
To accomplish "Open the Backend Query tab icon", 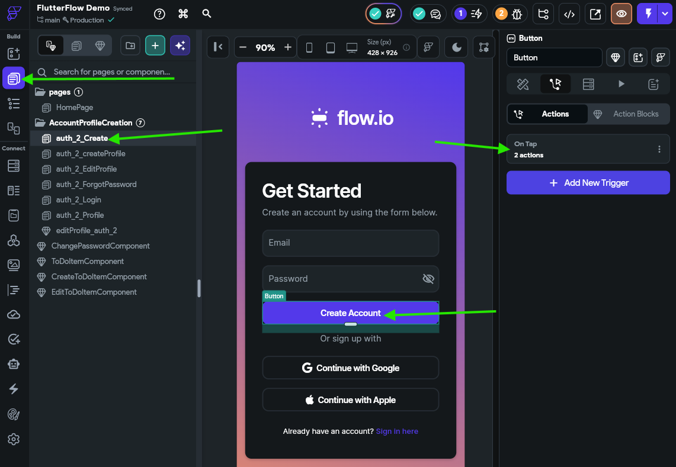I will tap(588, 84).
